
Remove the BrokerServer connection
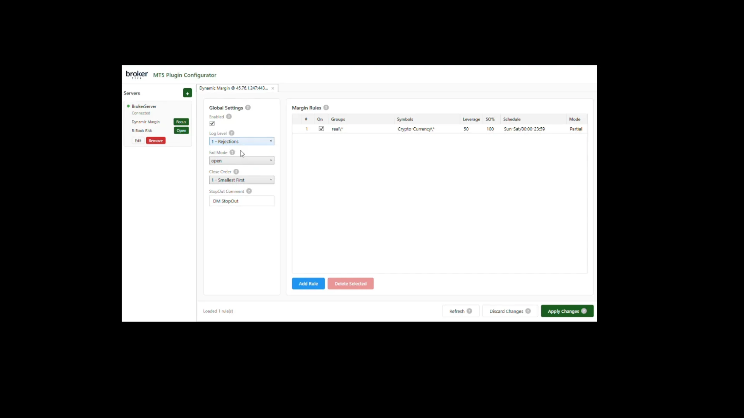tap(155, 141)
